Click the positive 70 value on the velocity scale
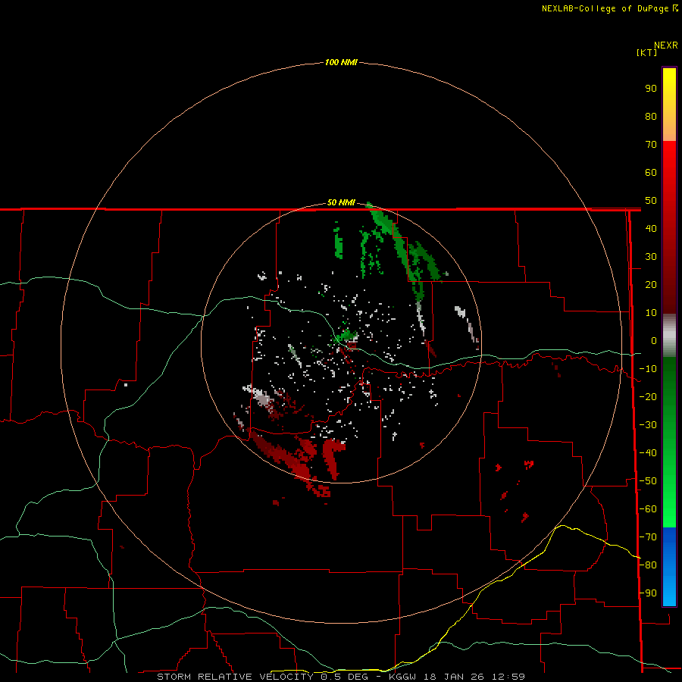The image size is (682, 682). 651,145
